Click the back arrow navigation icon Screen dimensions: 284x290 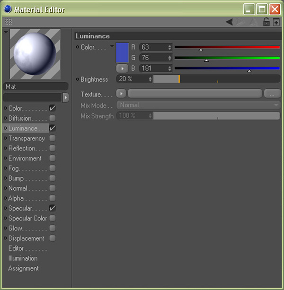pyautogui.click(x=229, y=22)
